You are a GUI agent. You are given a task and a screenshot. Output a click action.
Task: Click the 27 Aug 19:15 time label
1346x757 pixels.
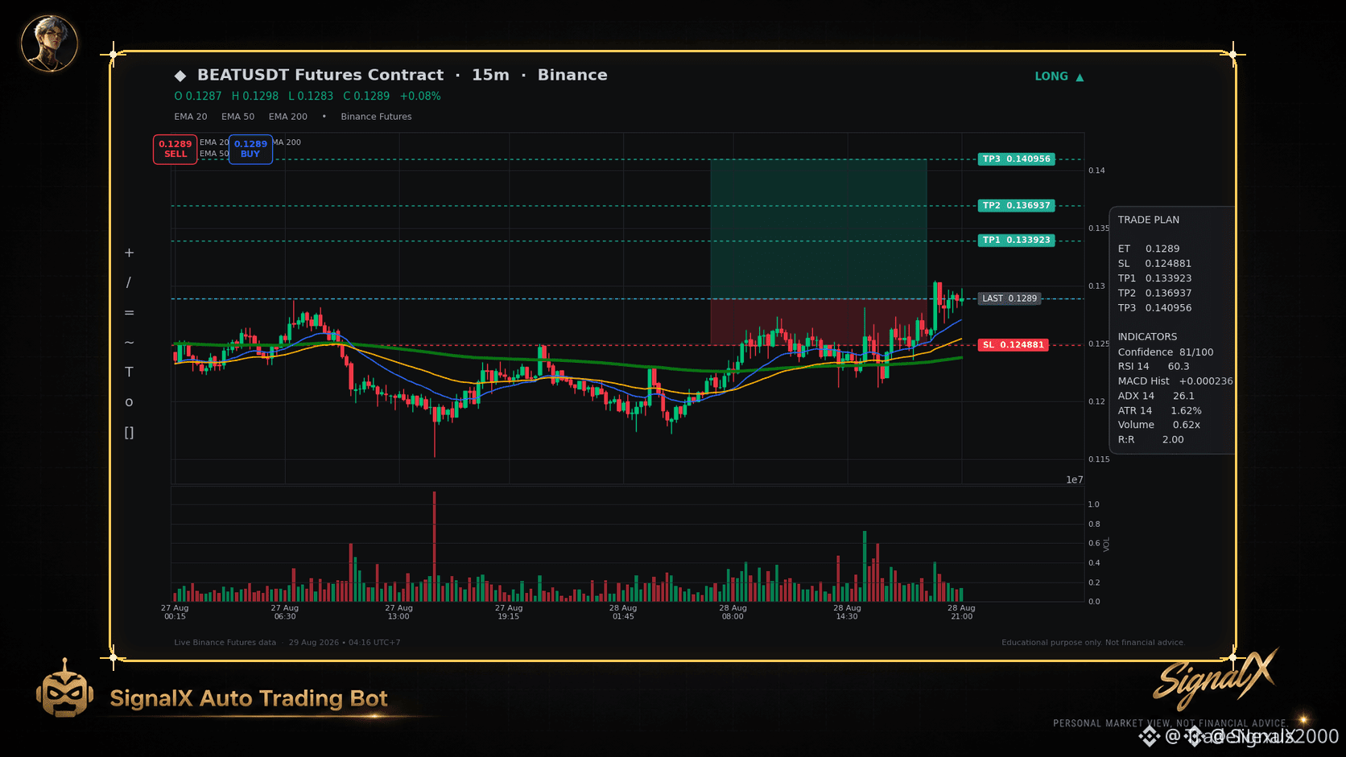pyautogui.click(x=509, y=612)
